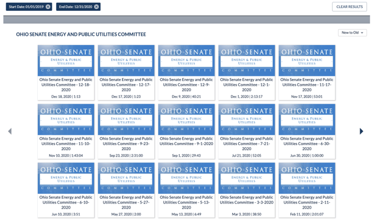Open the 7-21-2020 committee video thumbnail
This screenshot has height=220, width=372.
pos(247,119)
